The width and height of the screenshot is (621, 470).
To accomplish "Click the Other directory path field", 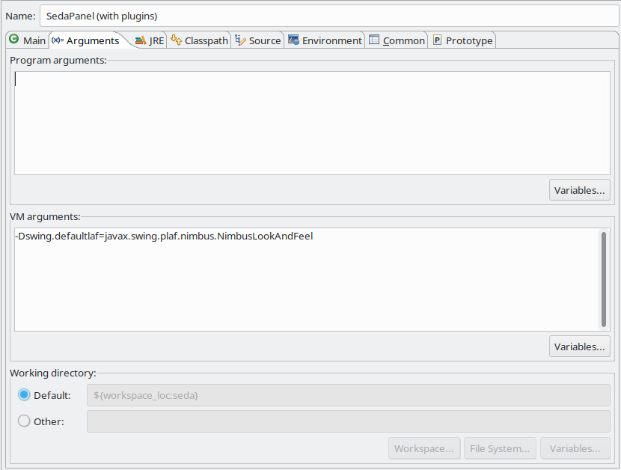I will [x=348, y=421].
